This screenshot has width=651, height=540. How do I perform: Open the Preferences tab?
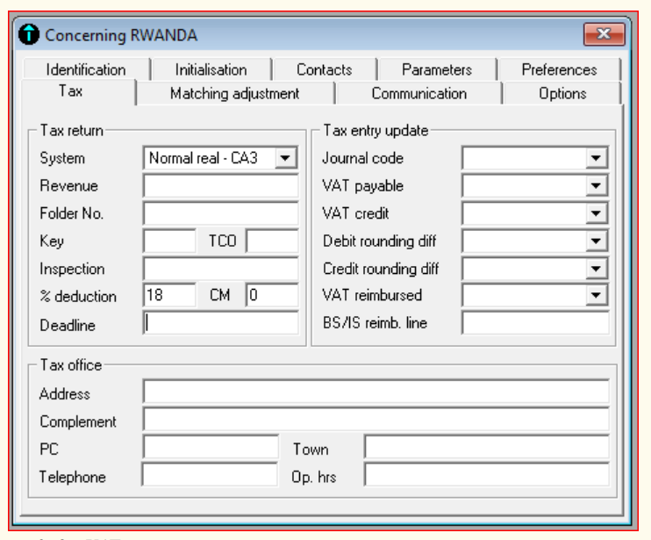point(559,69)
